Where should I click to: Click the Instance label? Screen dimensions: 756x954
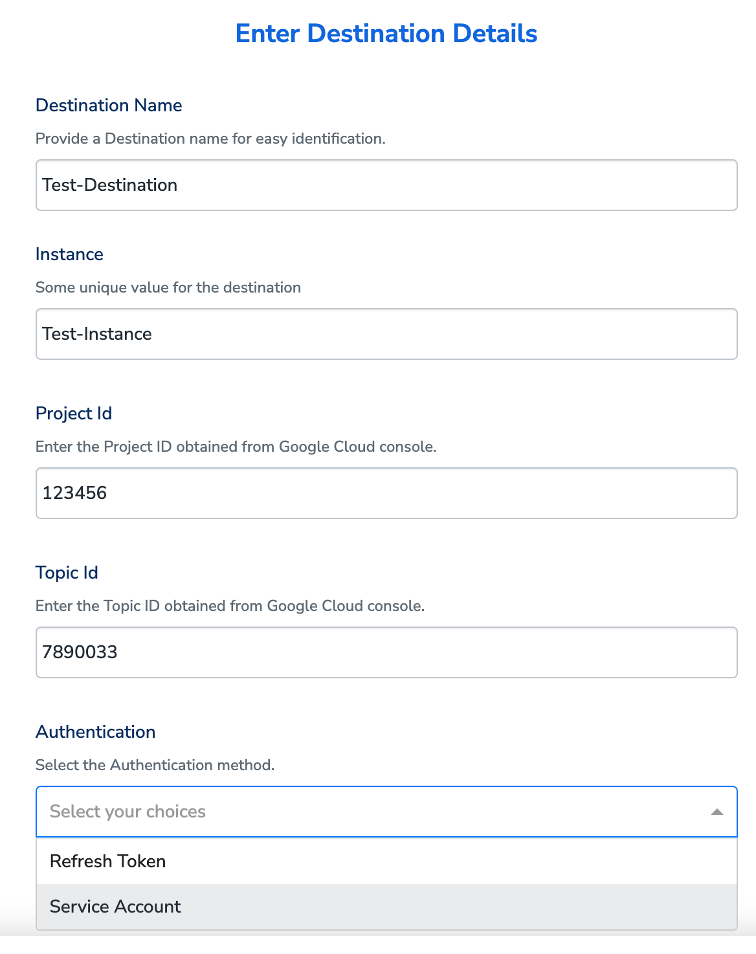pyautogui.click(x=69, y=254)
